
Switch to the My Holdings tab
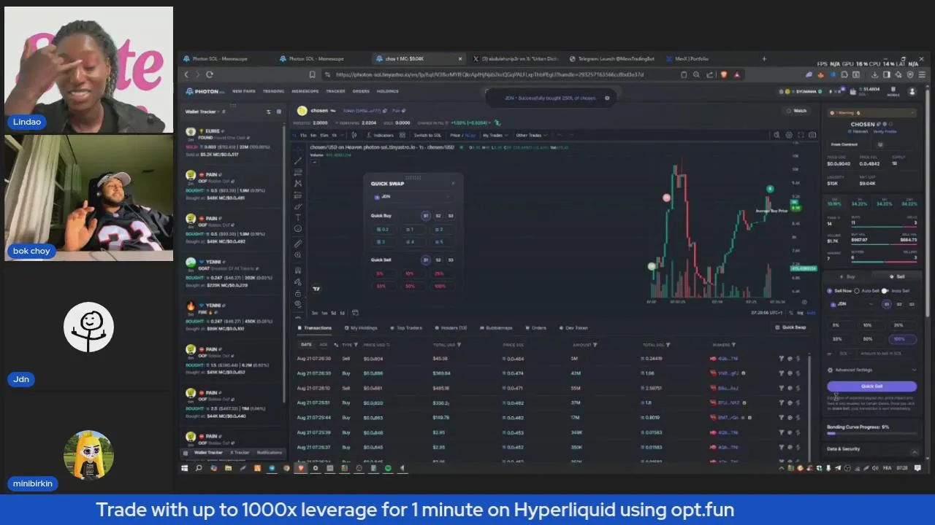pyautogui.click(x=360, y=328)
